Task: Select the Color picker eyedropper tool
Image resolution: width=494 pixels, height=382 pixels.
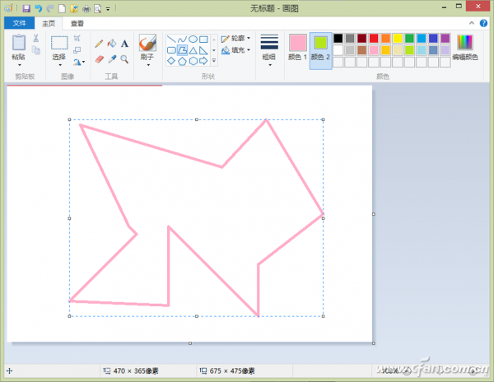Action: (x=112, y=59)
